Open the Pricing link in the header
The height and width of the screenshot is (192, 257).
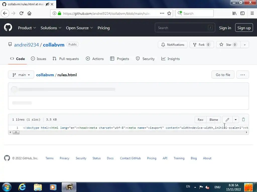104,28
